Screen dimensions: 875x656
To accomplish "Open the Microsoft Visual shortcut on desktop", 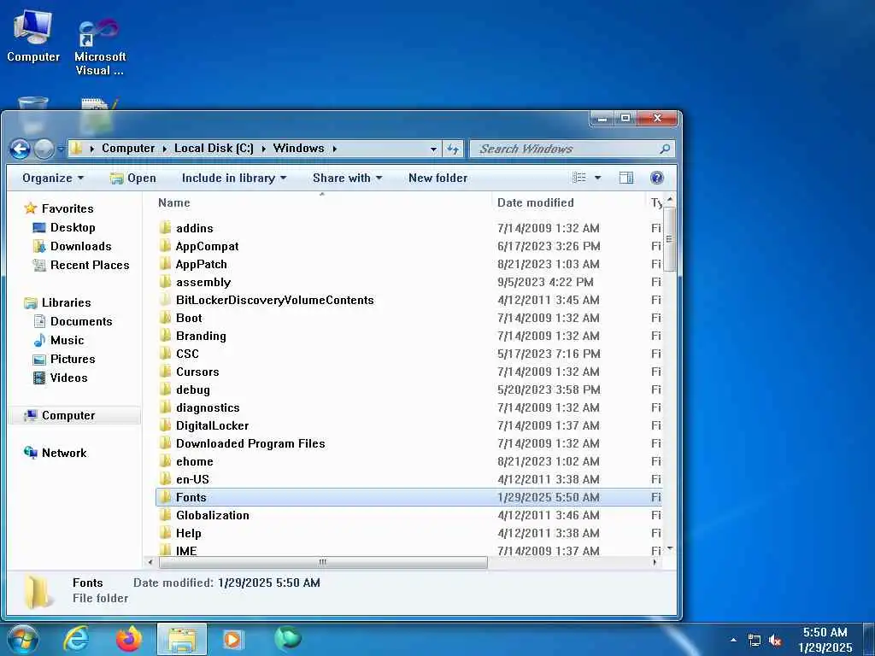I will 100,48.
